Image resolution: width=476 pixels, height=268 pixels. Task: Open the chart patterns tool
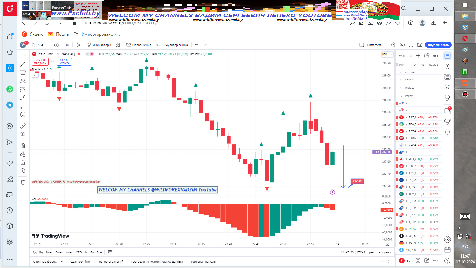tap(23, 81)
